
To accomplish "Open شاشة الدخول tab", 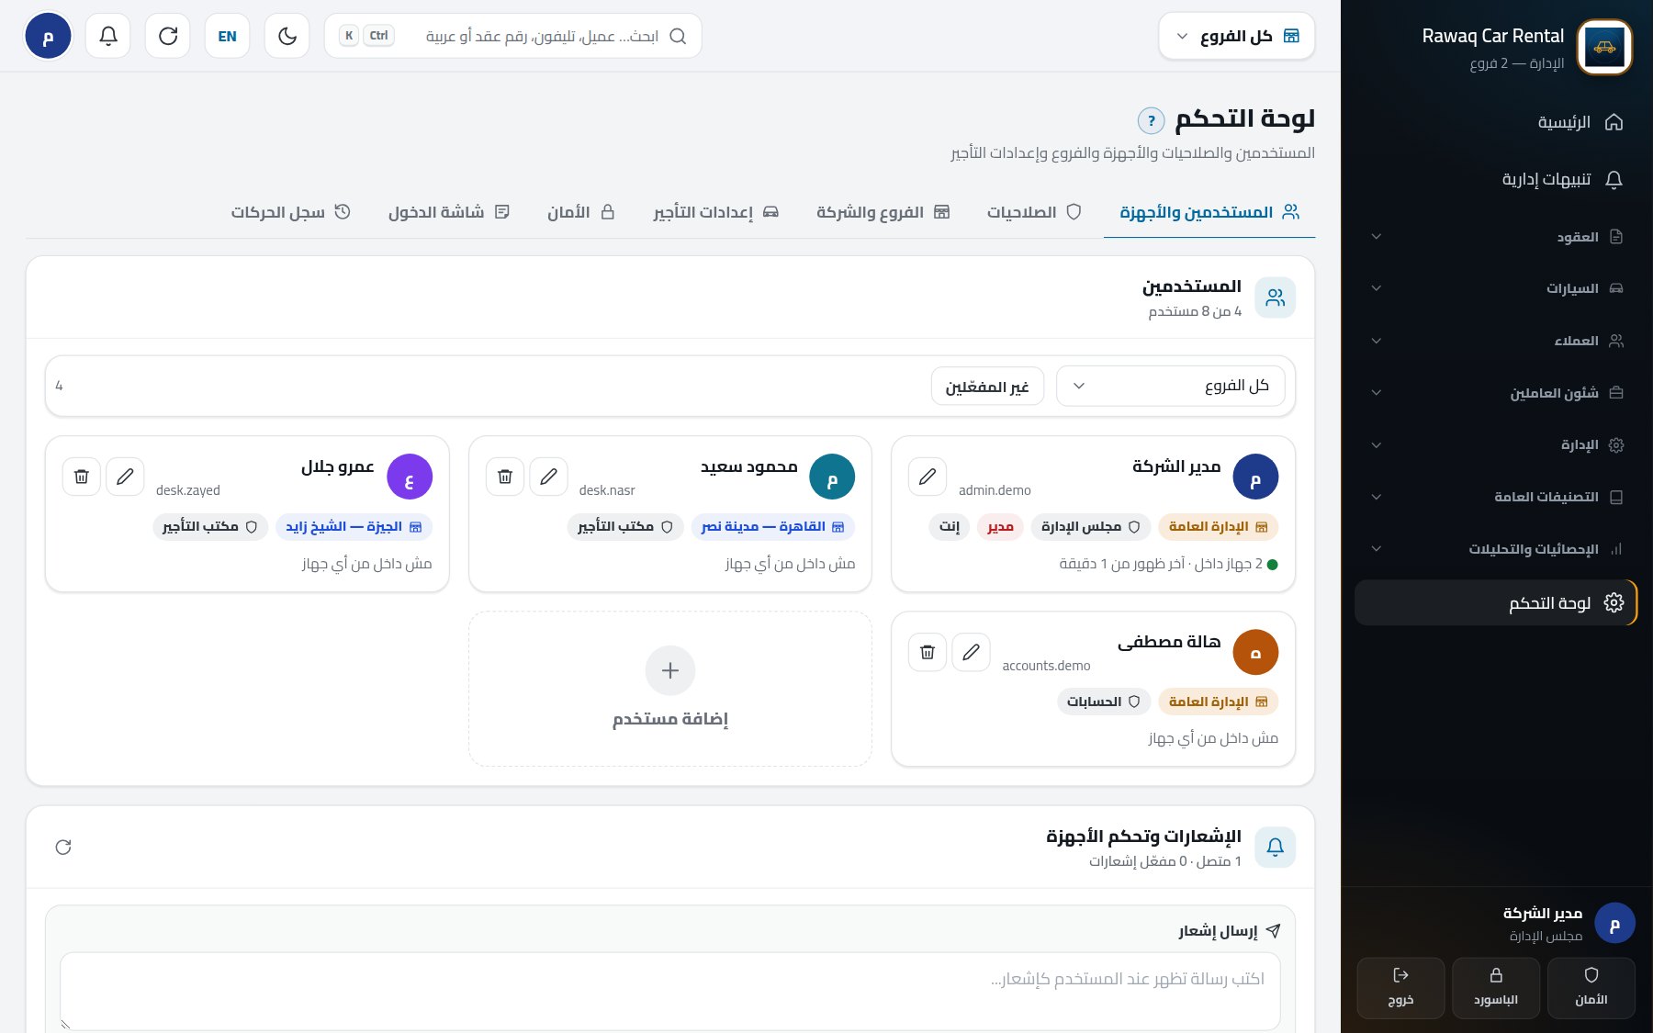I will [448, 212].
